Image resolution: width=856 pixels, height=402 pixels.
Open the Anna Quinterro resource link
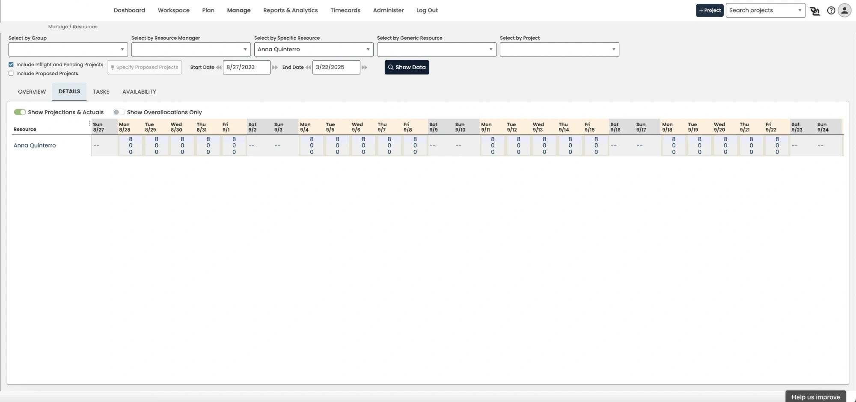pos(35,145)
